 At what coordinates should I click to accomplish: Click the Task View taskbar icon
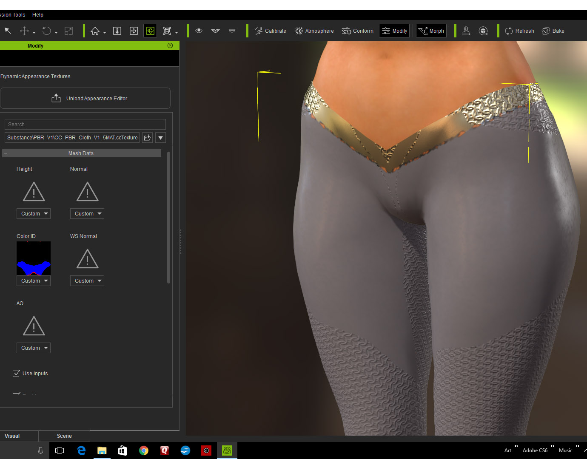60,450
